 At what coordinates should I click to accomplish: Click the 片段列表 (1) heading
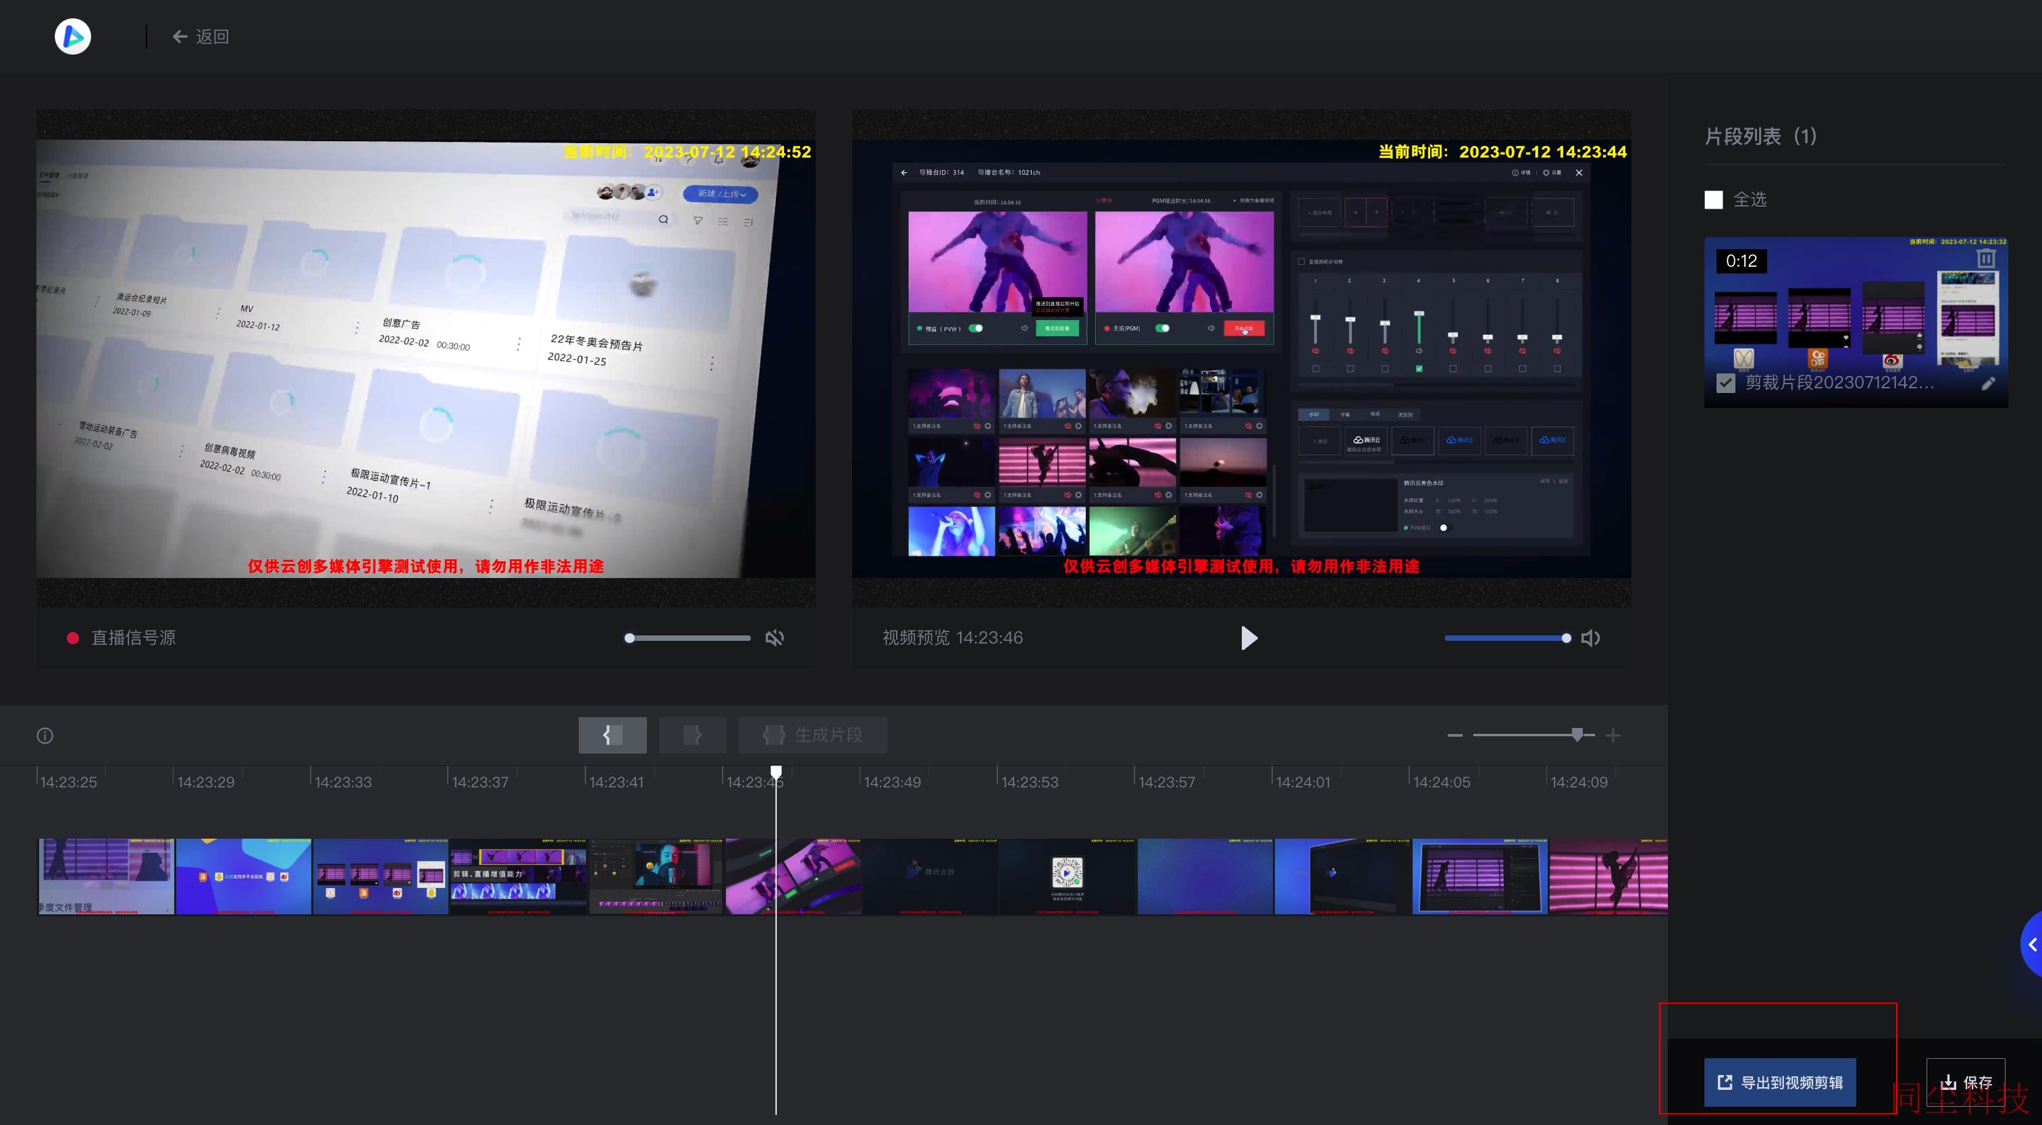point(1760,136)
